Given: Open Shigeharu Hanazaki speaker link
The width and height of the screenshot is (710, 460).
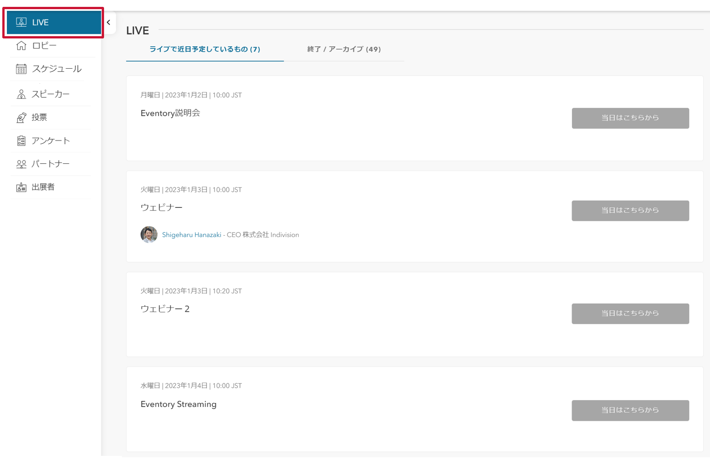Looking at the screenshot, I should 192,235.
